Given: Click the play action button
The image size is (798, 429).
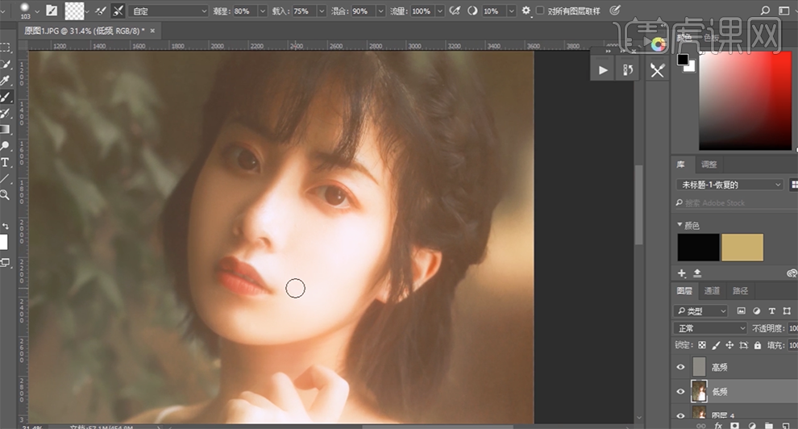Looking at the screenshot, I should 603,70.
